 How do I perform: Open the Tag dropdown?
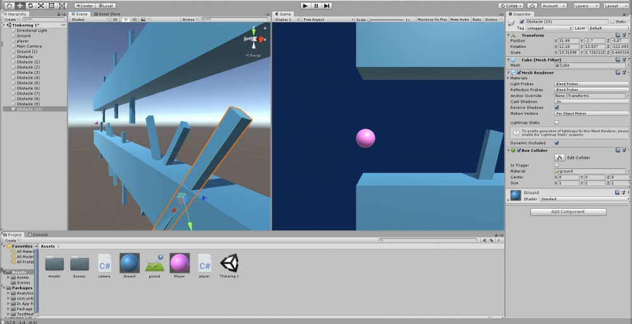click(550, 28)
